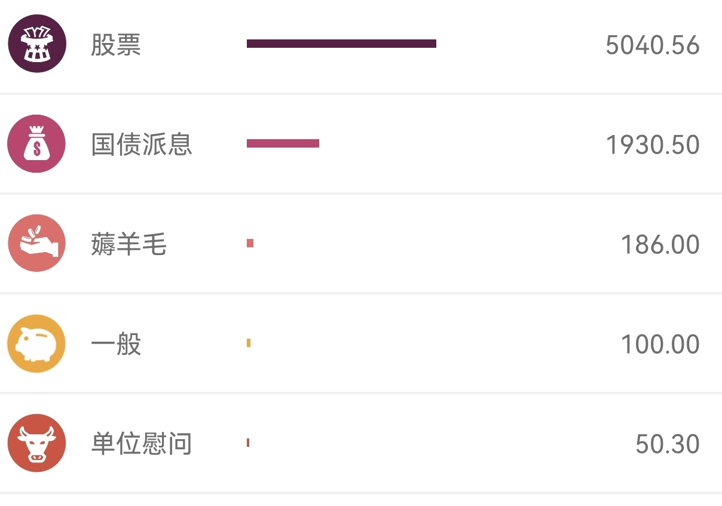Select the 薅羊毛 category text
722x506 pixels.
[x=129, y=244]
